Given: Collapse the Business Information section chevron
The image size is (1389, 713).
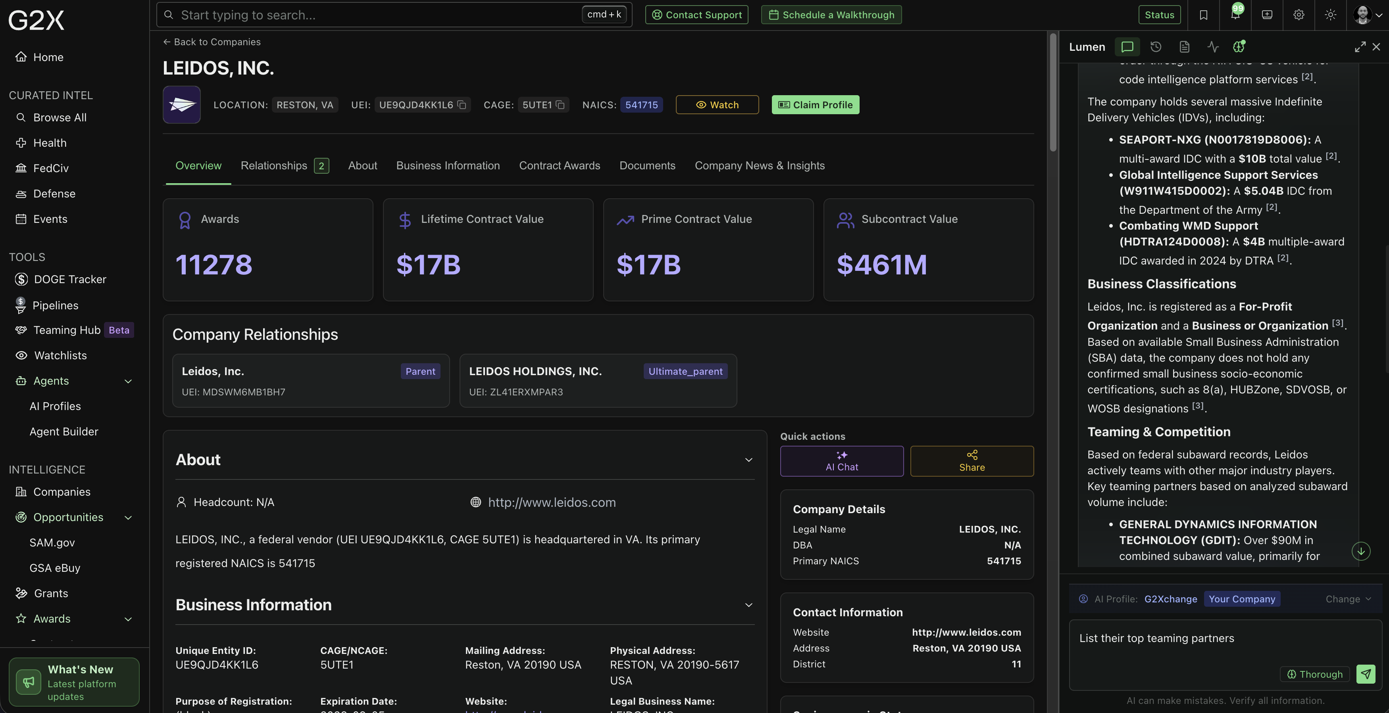Looking at the screenshot, I should [748, 605].
